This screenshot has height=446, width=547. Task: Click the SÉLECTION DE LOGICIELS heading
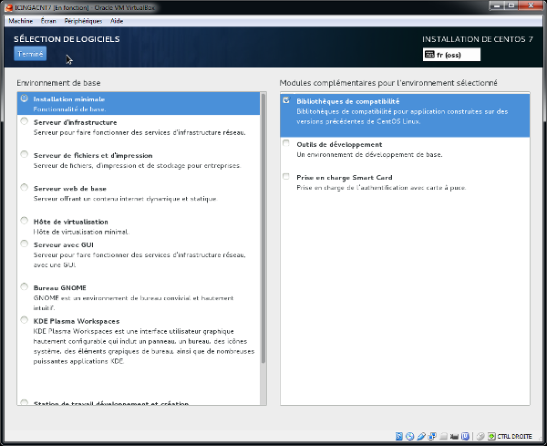pos(67,39)
